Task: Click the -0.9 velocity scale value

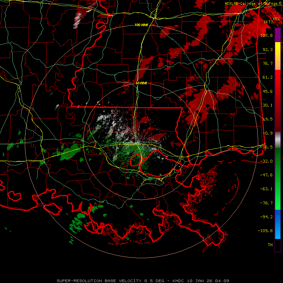Action: pos(268,133)
